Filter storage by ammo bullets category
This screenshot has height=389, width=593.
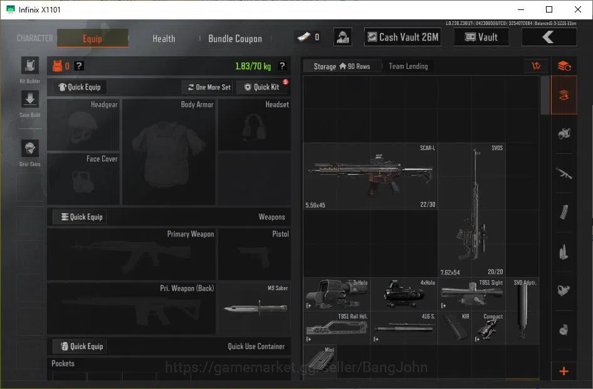pyautogui.click(x=564, y=251)
